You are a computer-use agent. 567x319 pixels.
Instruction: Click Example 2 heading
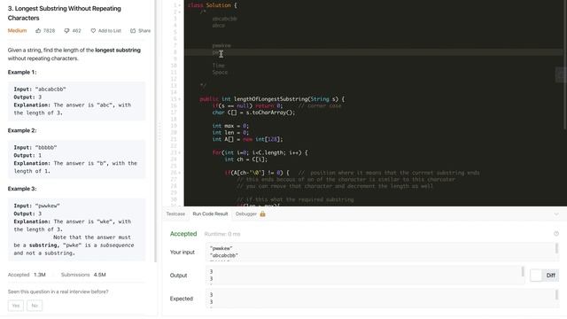pos(22,130)
